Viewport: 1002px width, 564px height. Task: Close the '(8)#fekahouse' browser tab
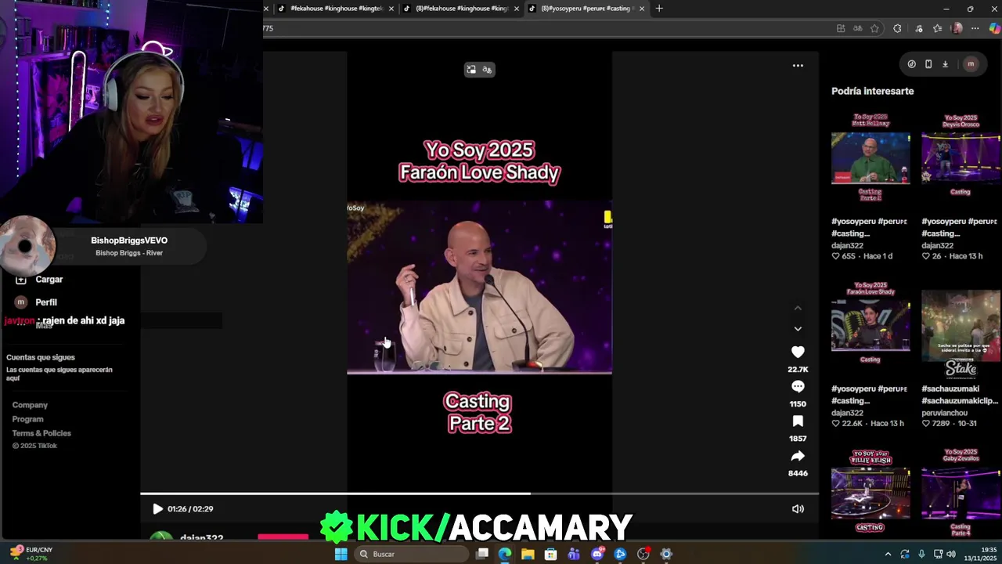coord(517,9)
